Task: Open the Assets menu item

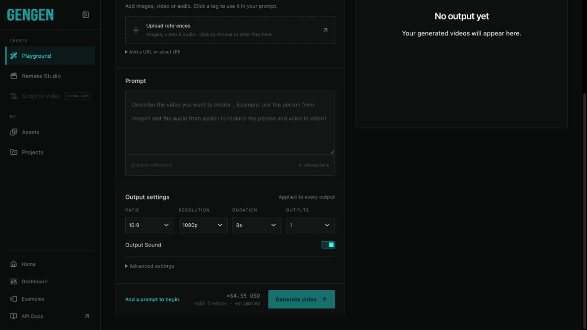Action: click(50, 132)
